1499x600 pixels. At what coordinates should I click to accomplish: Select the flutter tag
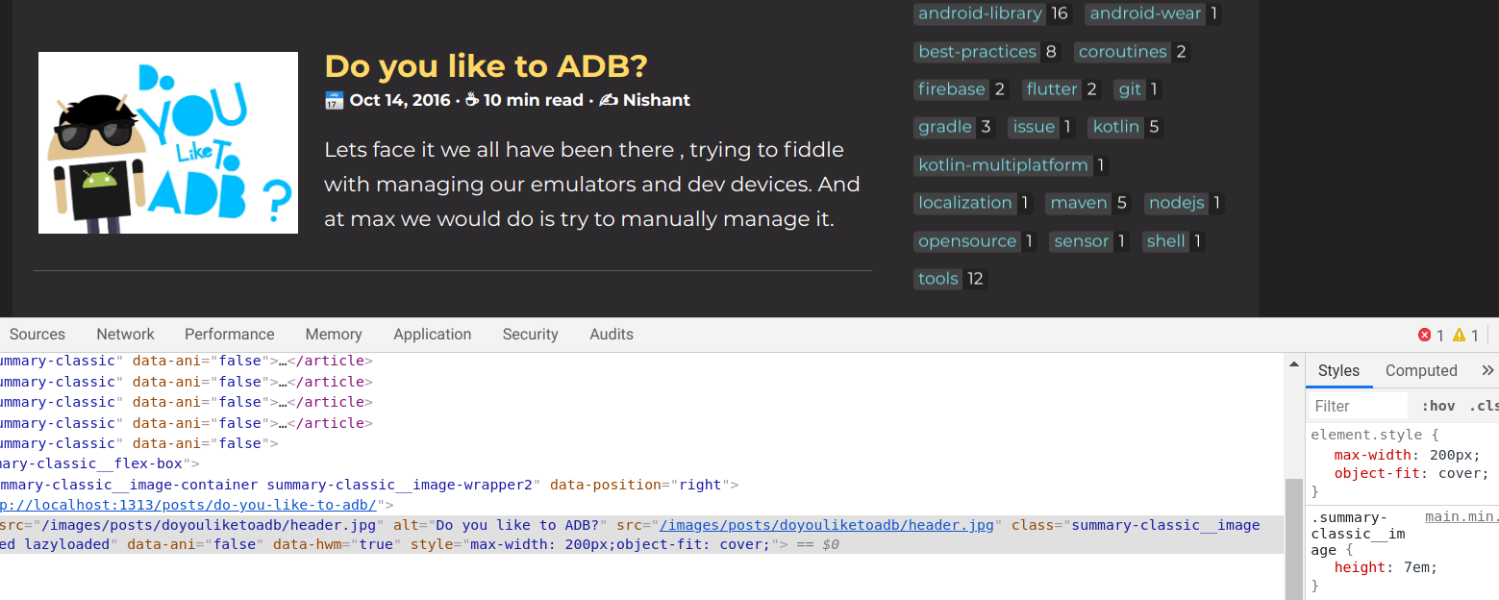(x=1052, y=89)
